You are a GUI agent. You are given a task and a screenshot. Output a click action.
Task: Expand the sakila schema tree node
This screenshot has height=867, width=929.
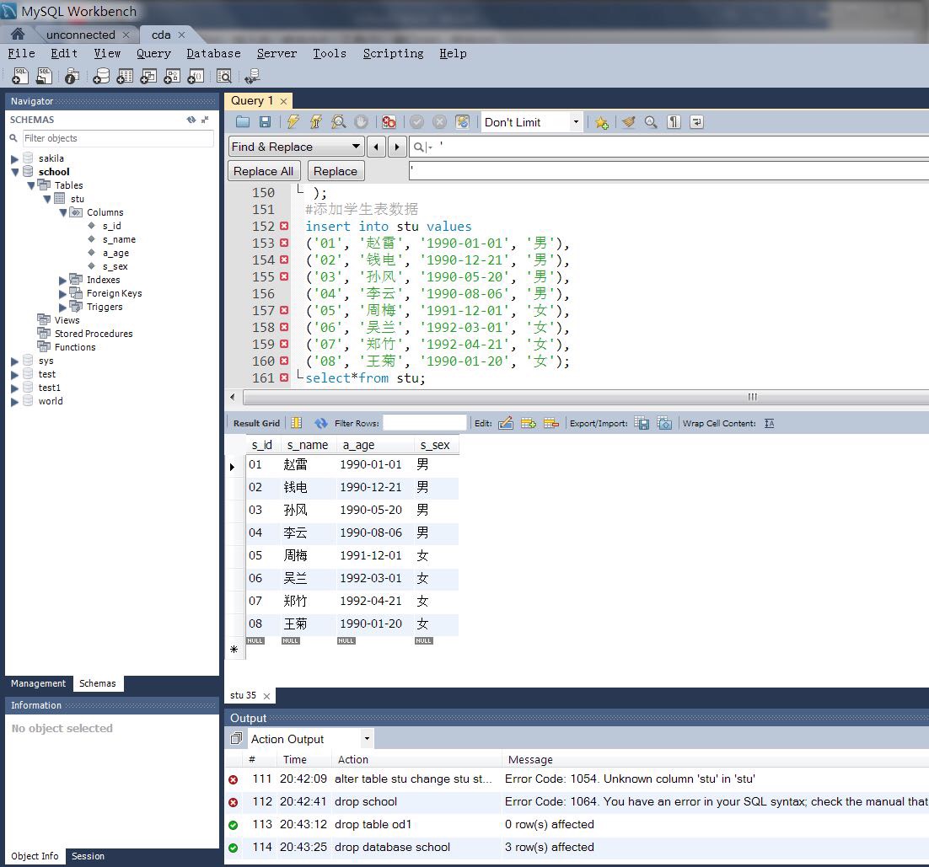pyautogui.click(x=14, y=158)
